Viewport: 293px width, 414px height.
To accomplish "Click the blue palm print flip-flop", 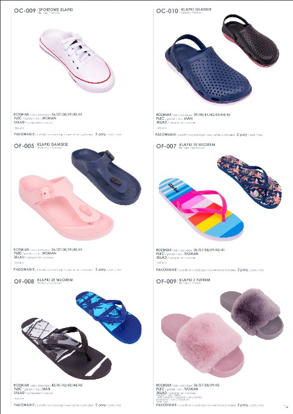I will 109,317.
